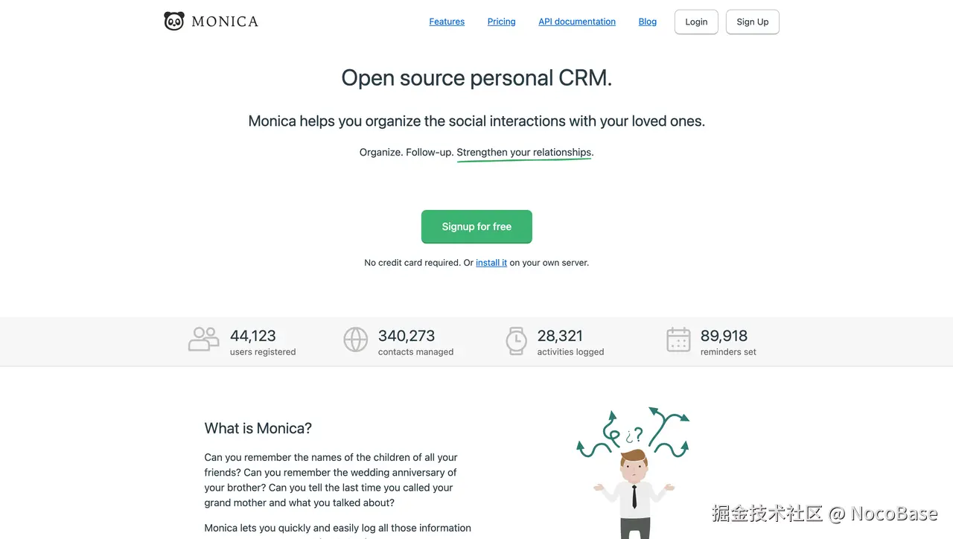Open the Features navigation link

pos(447,22)
